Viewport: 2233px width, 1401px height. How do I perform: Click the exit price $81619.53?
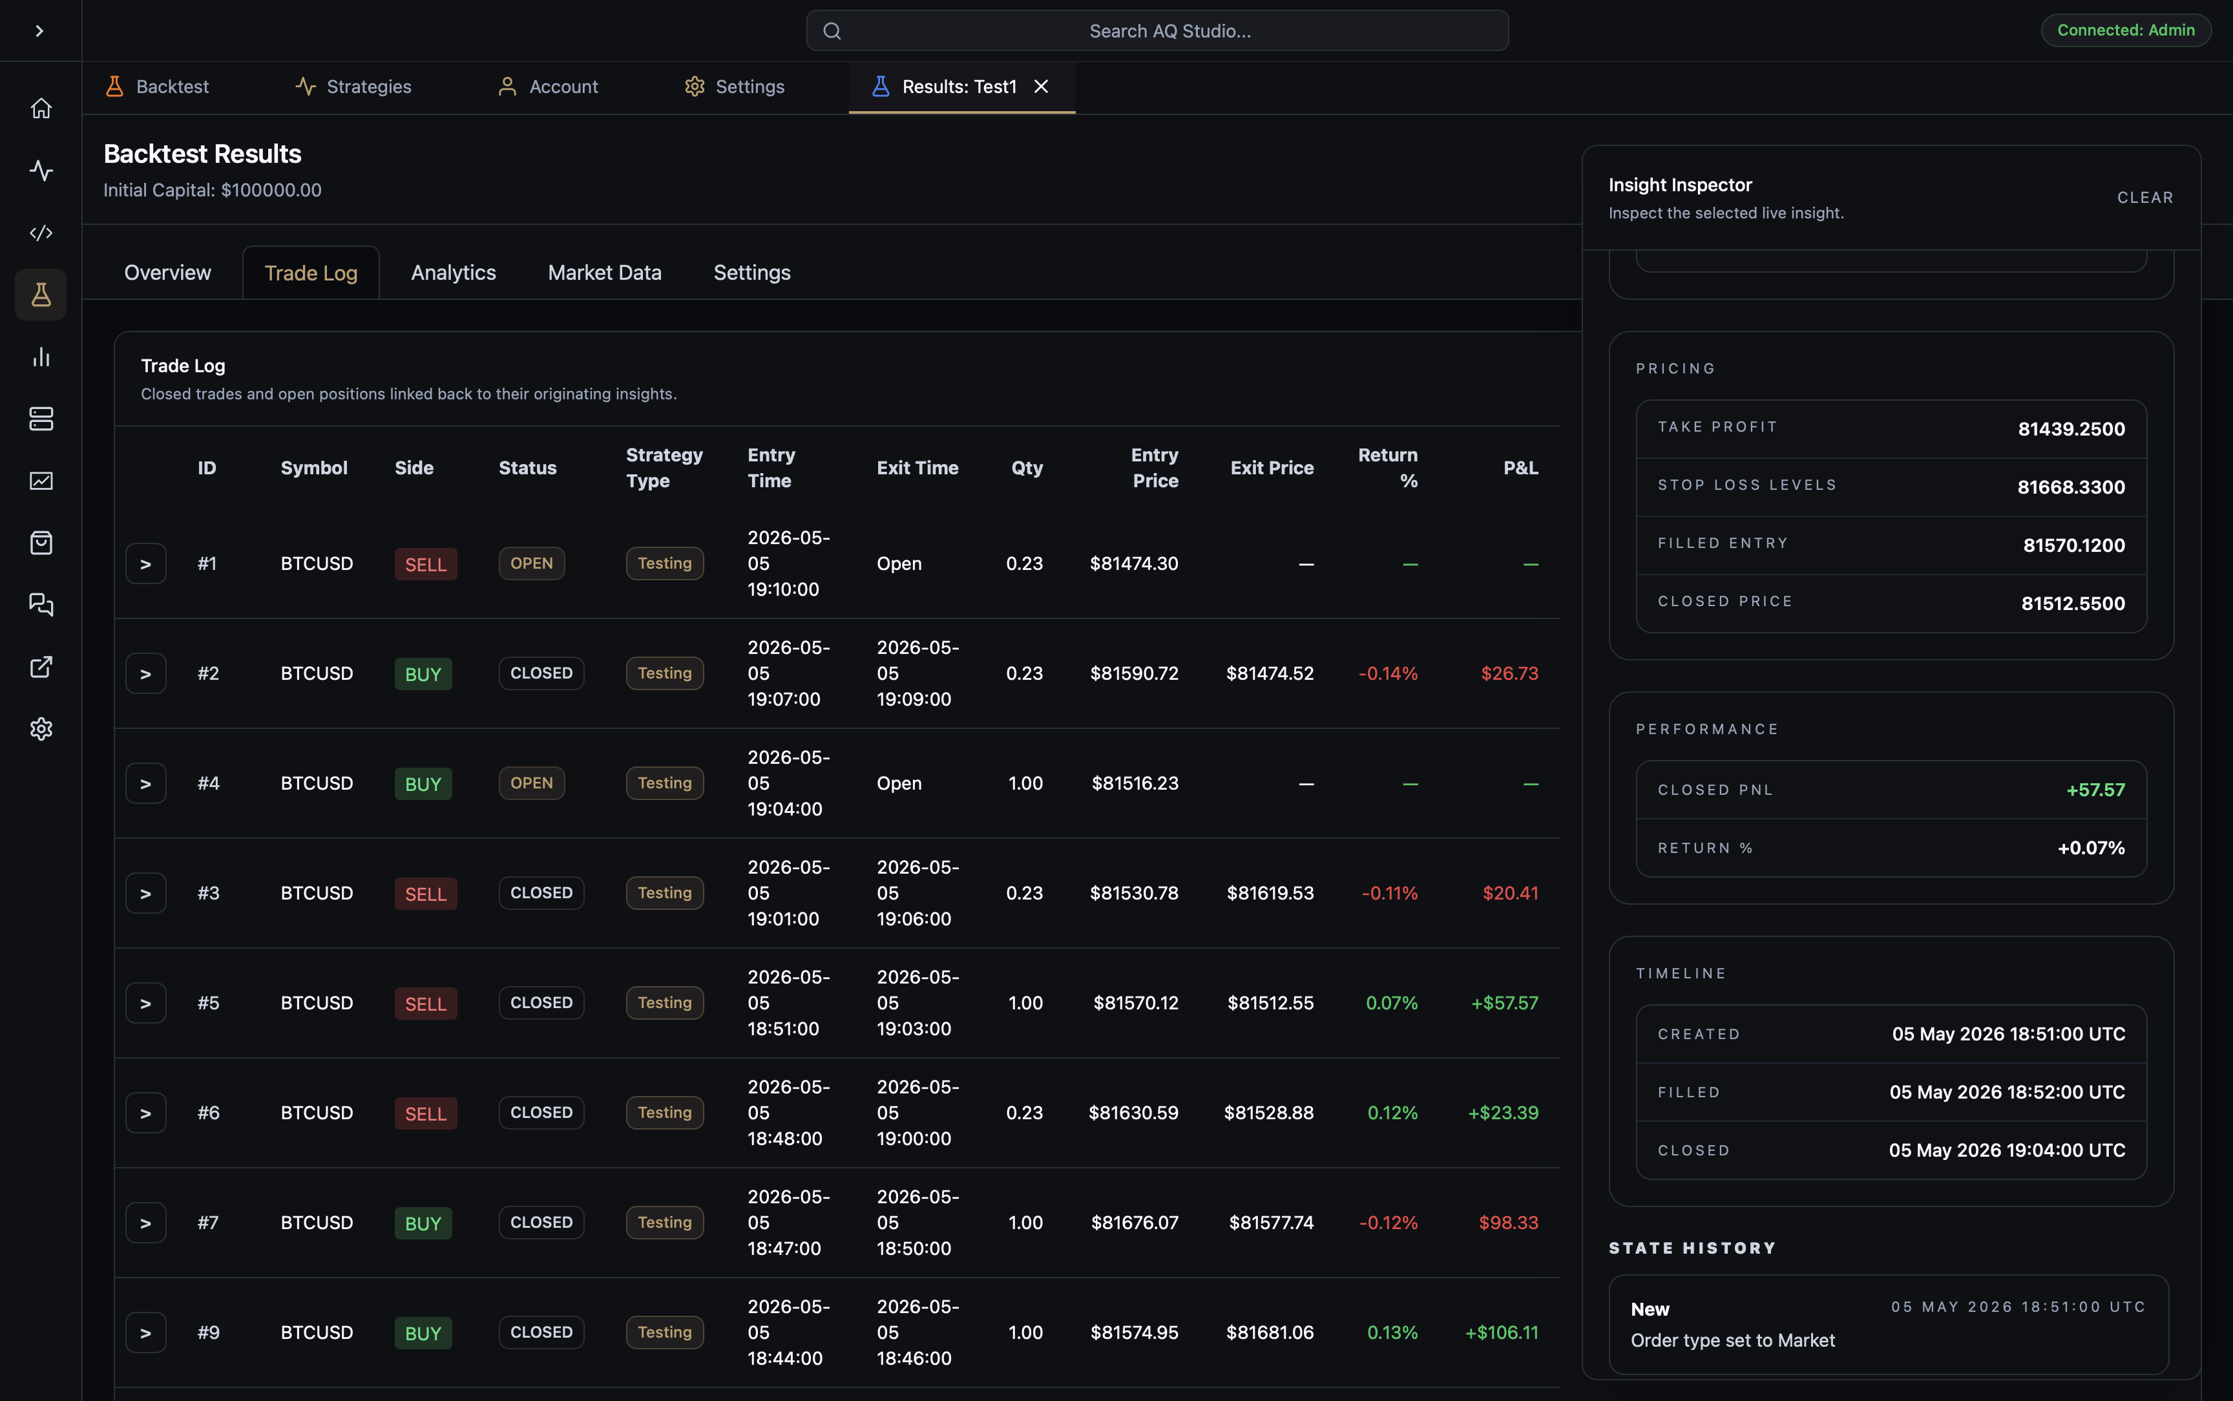(1270, 893)
